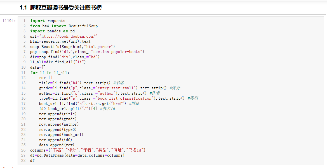Click the "html=requests.get(url).text" line

60,41
